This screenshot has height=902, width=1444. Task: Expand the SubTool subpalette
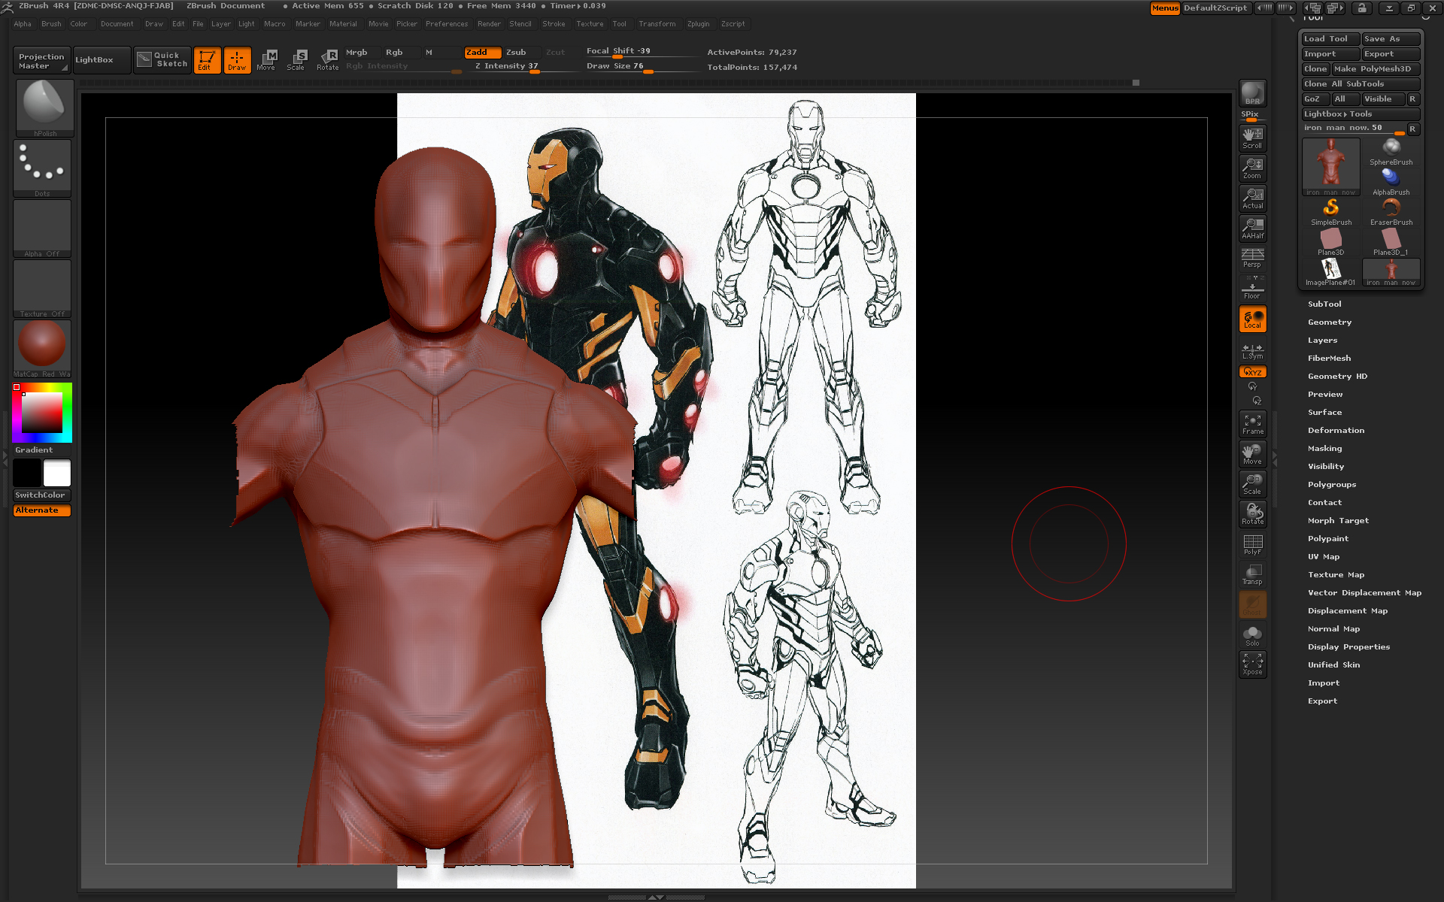[x=1324, y=304]
